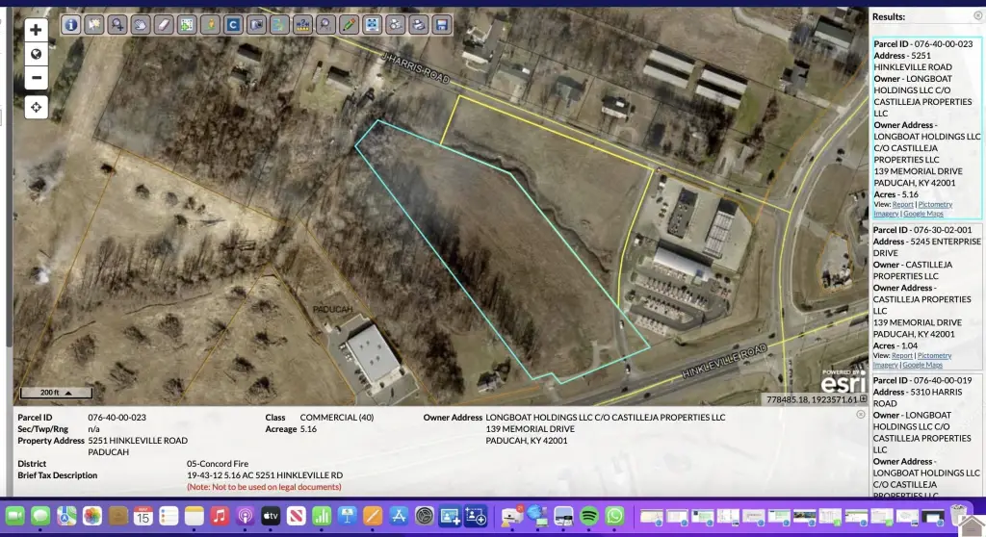Open the pencil draw tool
The width and height of the screenshot is (986, 537).
coord(349,25)
